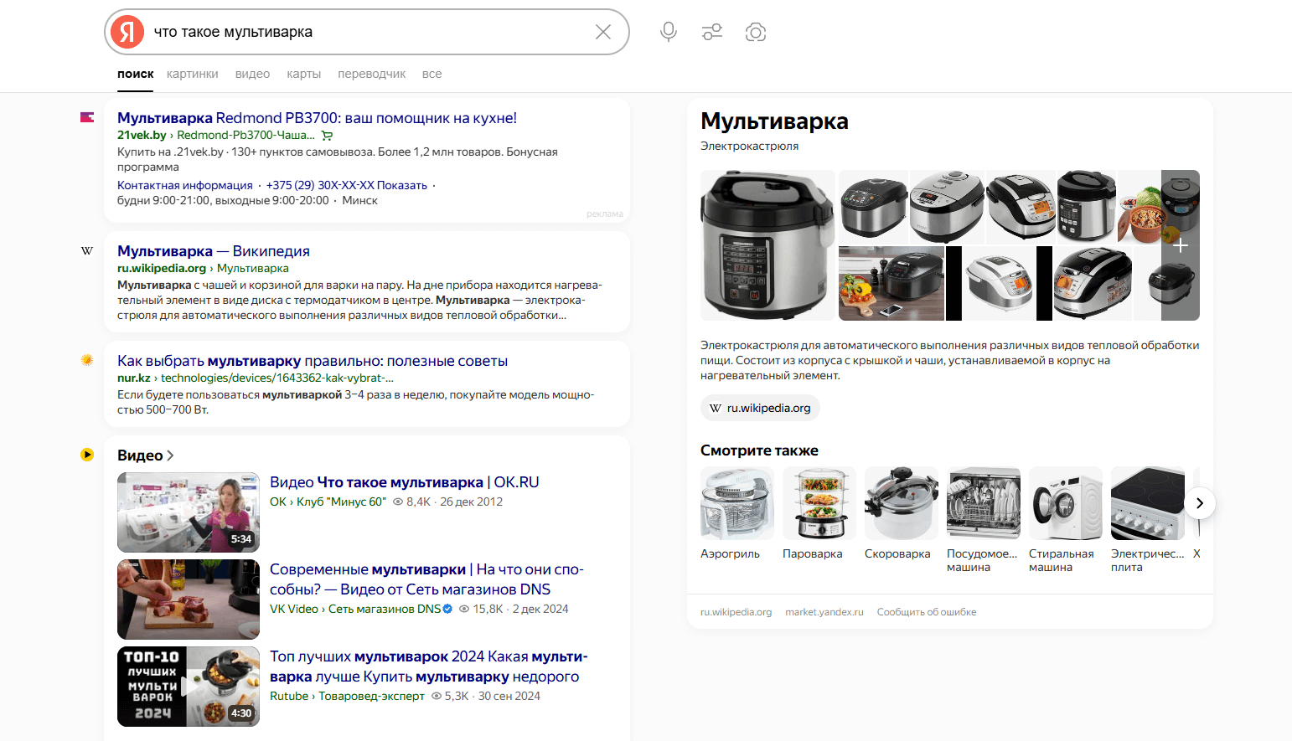Switch to the 'переводчик' tab
Viewport: 1292px width, 741px height.
pyautogui.click(x=372, y=74)
